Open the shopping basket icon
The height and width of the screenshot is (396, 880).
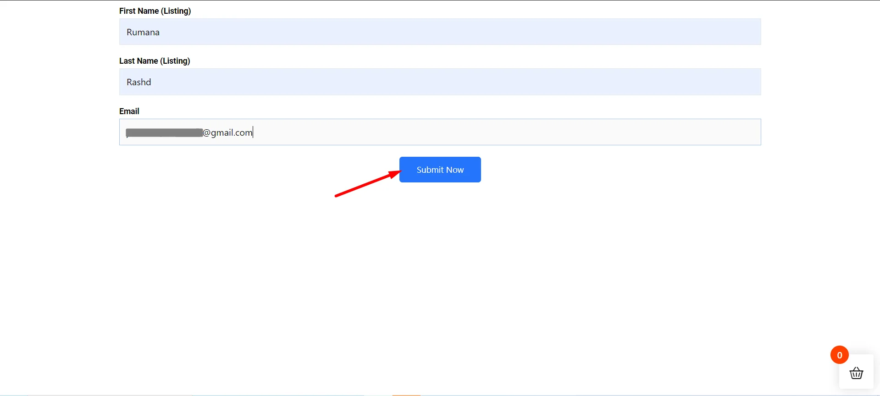[x=856, y=373]
